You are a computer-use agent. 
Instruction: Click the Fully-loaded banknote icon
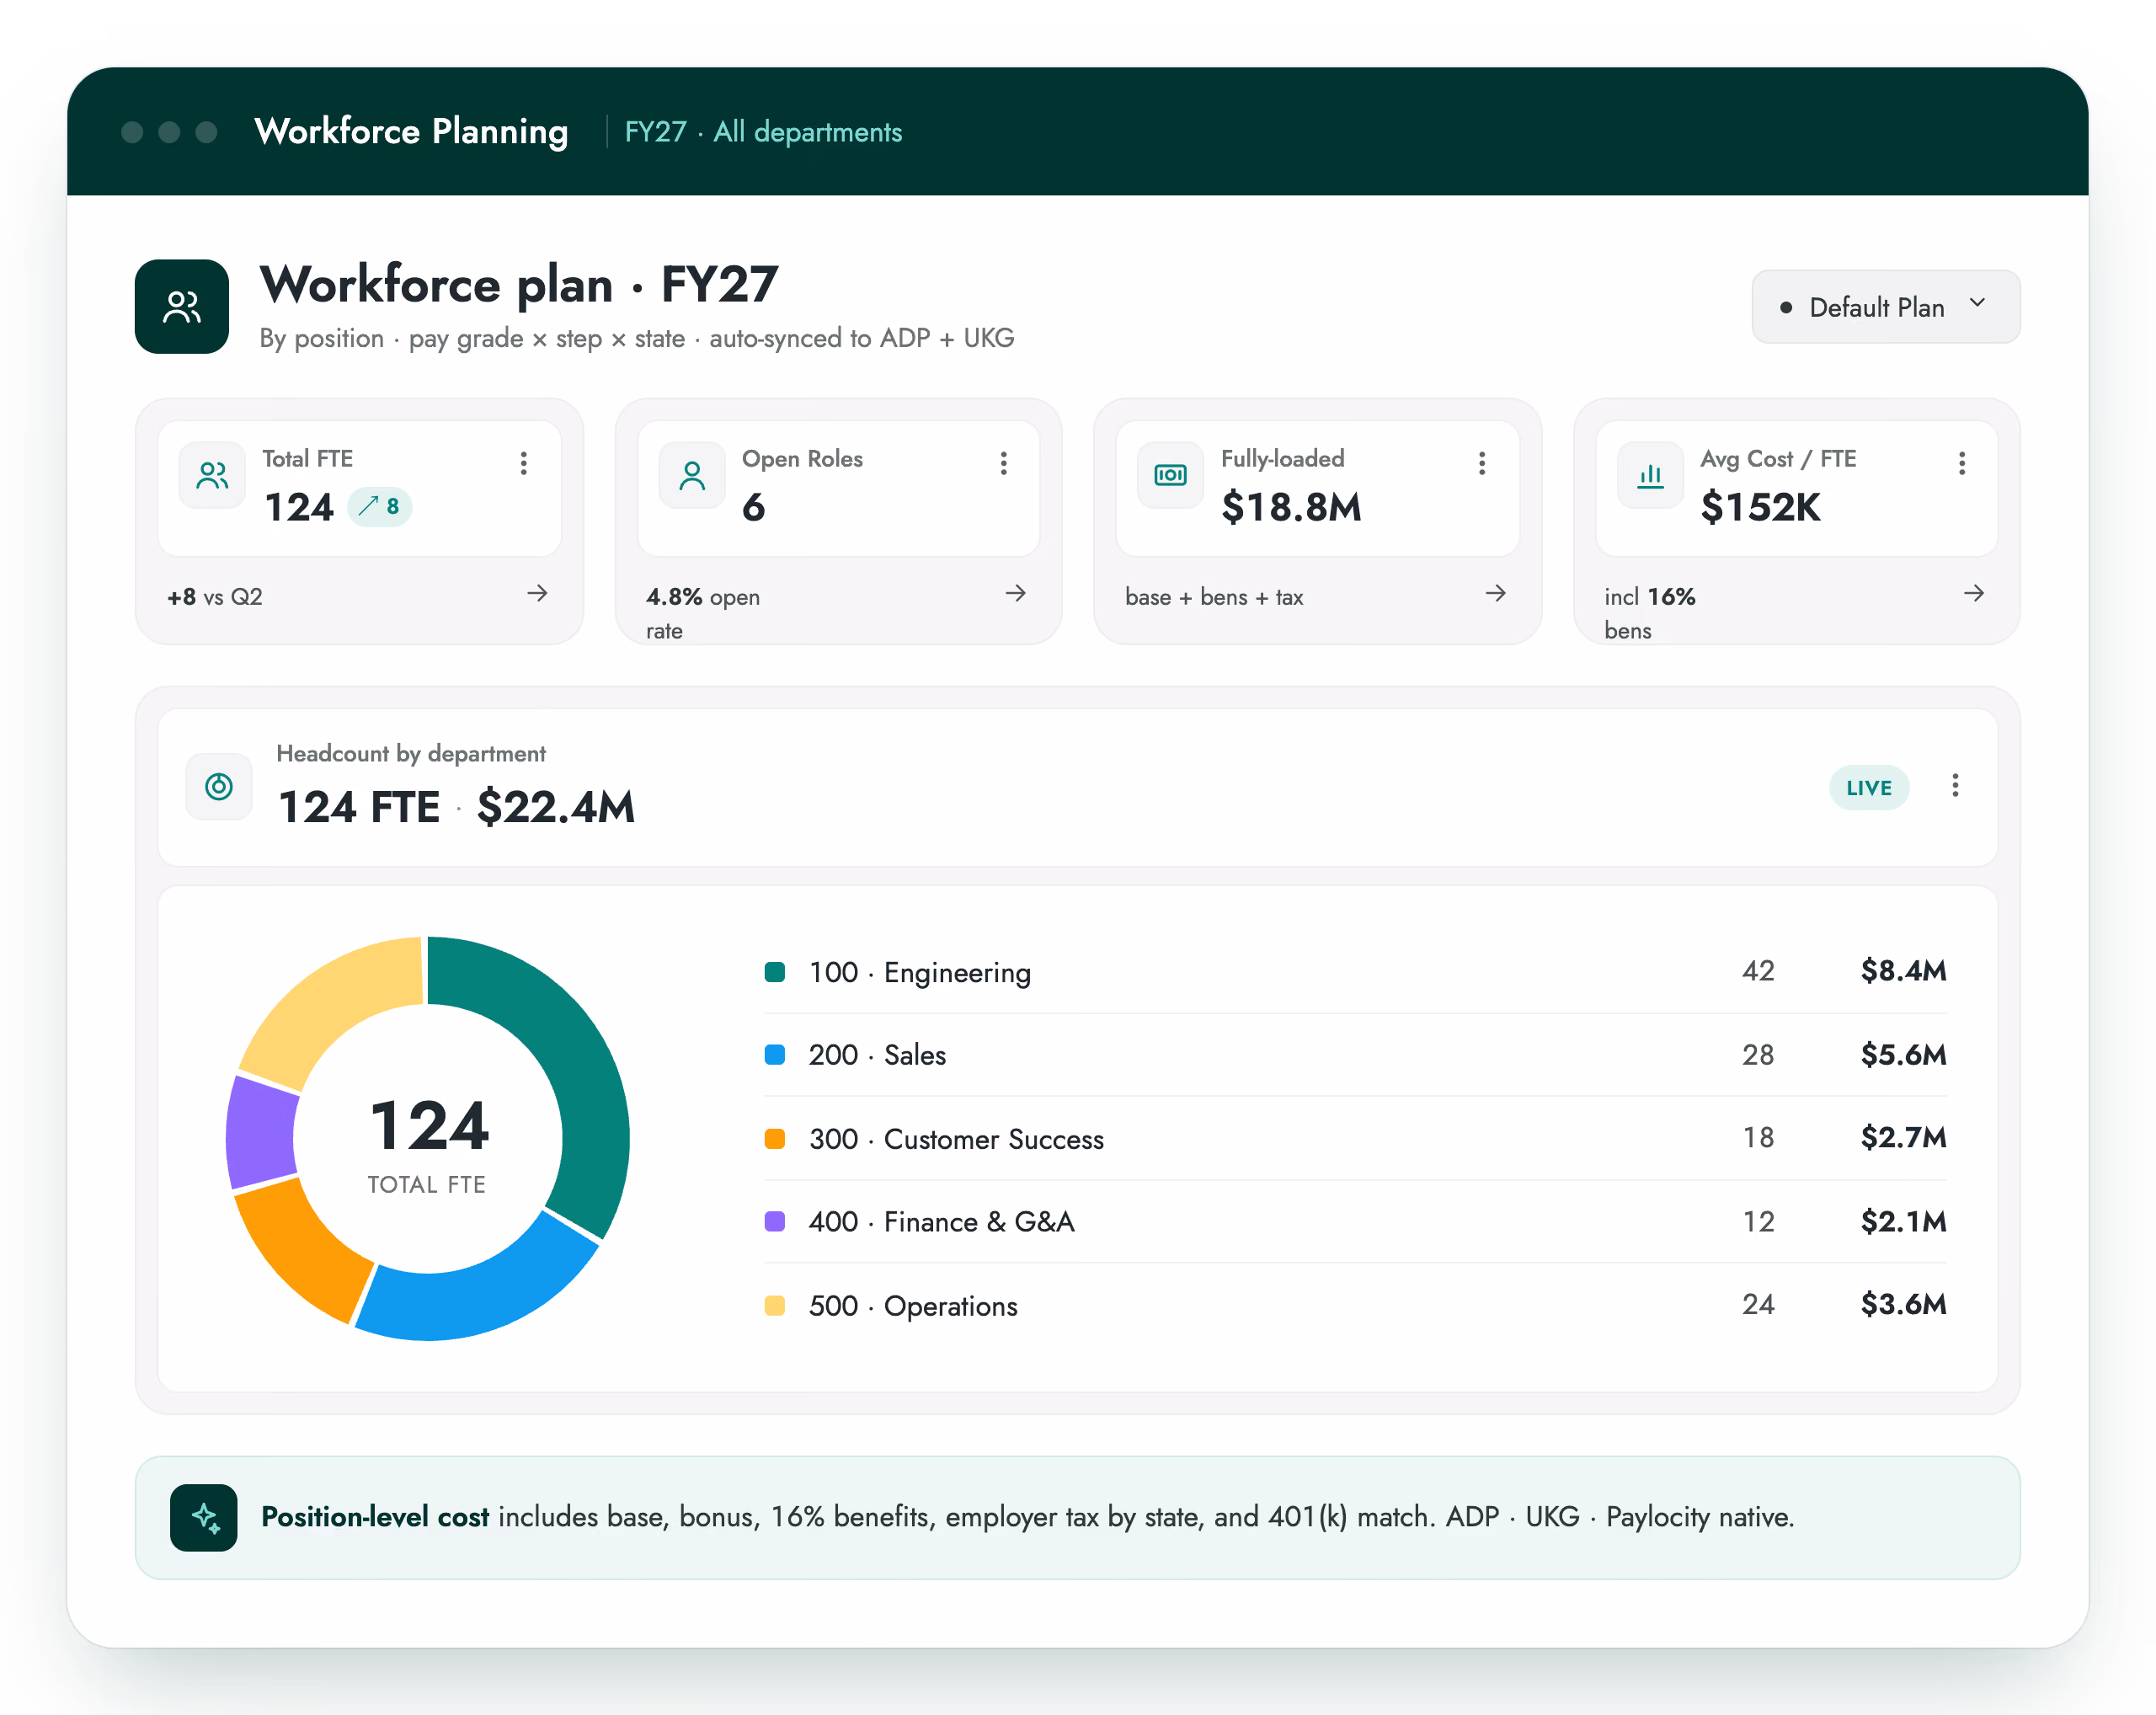pos(1170,475)
